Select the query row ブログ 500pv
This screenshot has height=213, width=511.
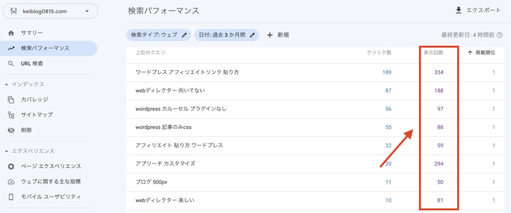click(153, 182)
